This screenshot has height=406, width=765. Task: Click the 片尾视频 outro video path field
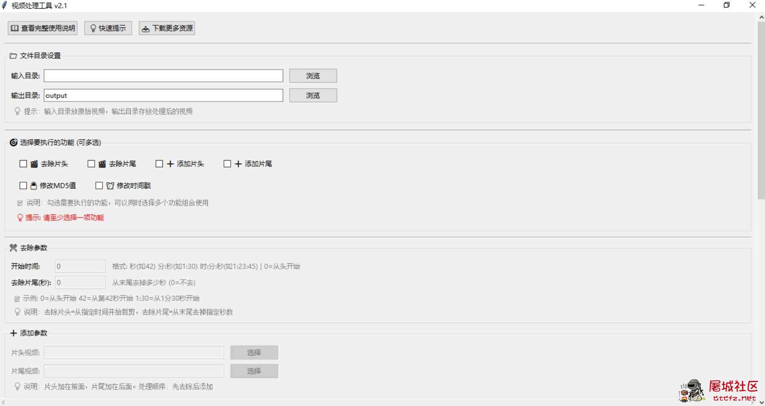134,371
